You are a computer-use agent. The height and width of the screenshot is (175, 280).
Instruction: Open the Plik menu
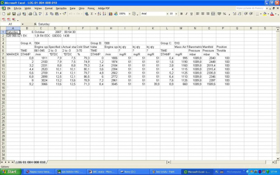[9, 9]
